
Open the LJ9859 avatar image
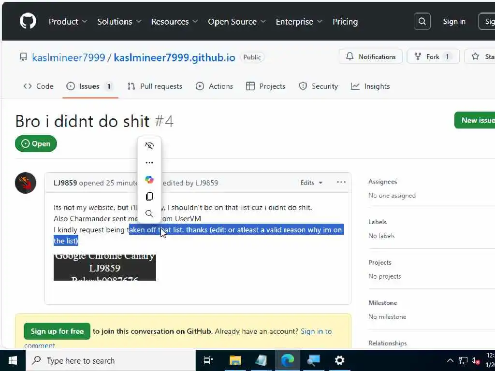(26, 183)
